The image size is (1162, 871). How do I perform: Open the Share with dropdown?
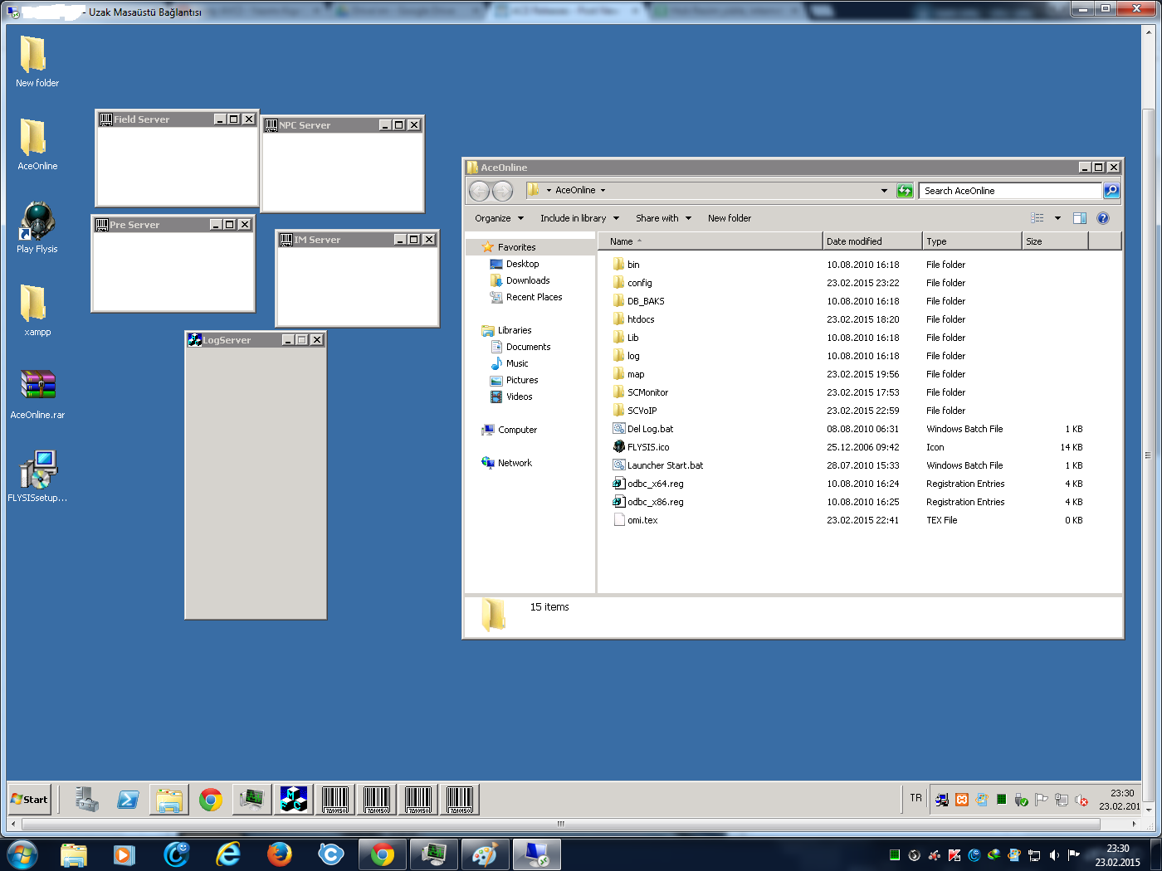(x=663, y=218)
